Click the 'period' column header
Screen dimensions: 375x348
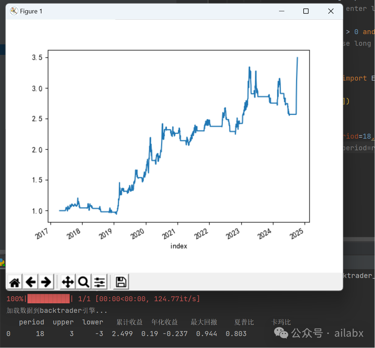32,322
